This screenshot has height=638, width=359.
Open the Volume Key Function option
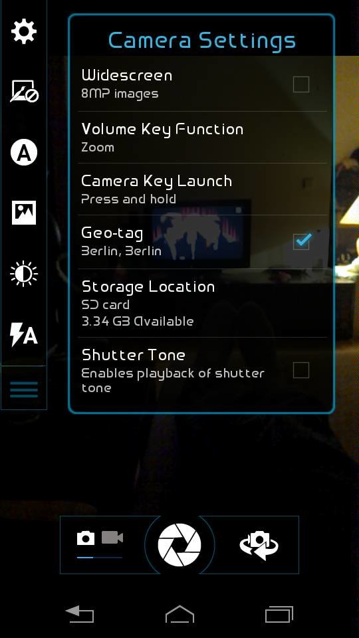pyautogui.click(x=202, y=138)
